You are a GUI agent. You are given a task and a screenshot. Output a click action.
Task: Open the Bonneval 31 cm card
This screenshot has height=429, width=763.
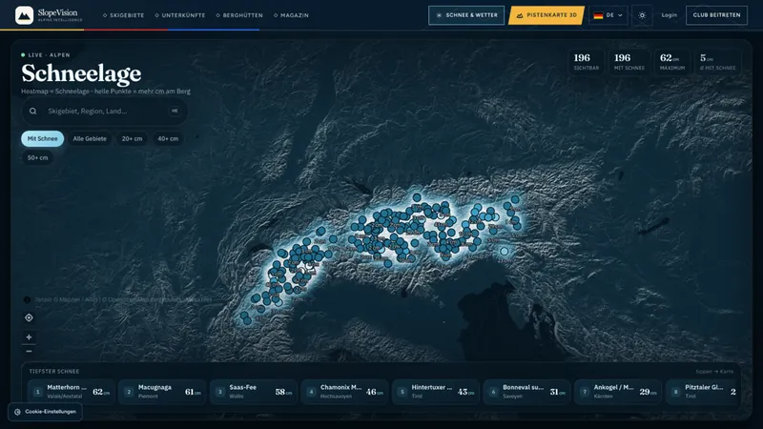(x=526, y=392)
